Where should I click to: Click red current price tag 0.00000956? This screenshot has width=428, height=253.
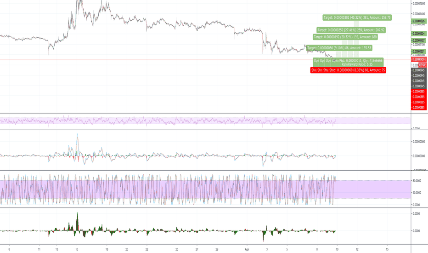(419, 59)
